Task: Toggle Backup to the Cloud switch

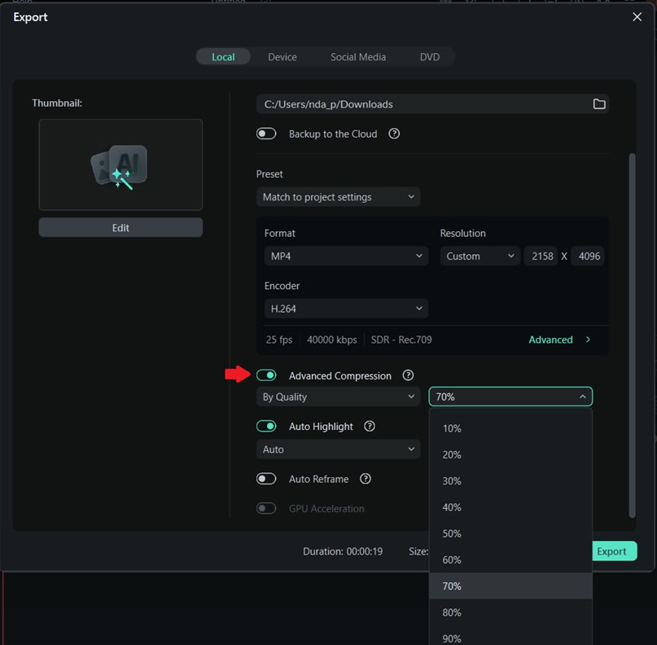Action: [x=266, y=134]
